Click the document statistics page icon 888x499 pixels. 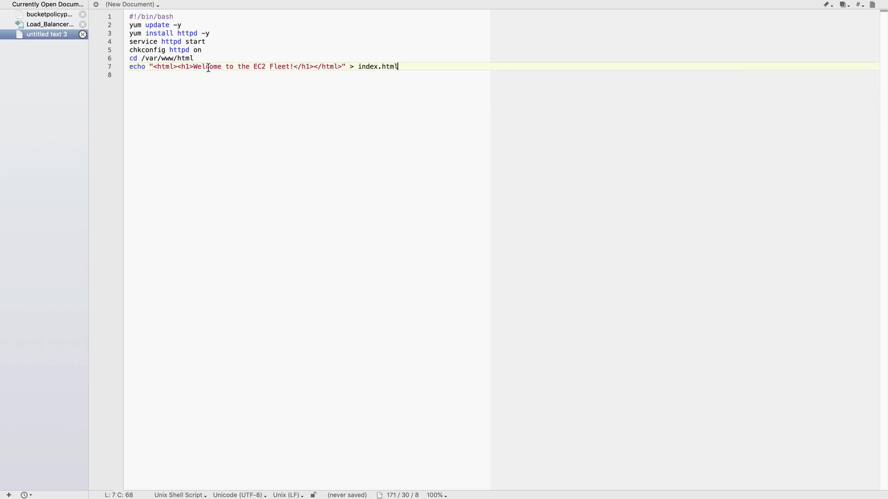click(379, 495)
